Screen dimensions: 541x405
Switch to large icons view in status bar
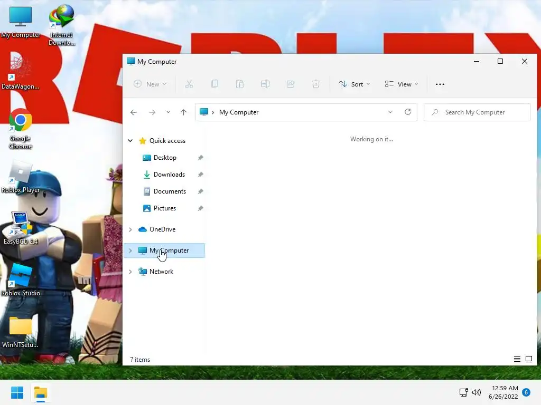528,359
